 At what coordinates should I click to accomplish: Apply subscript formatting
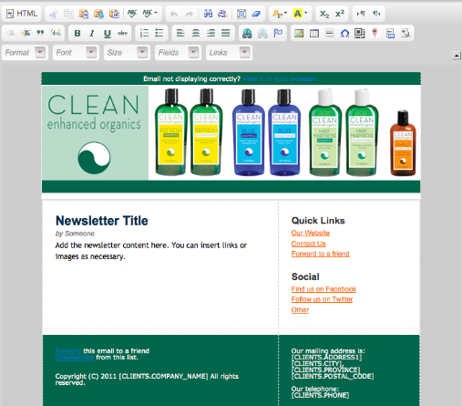[324, 14]
